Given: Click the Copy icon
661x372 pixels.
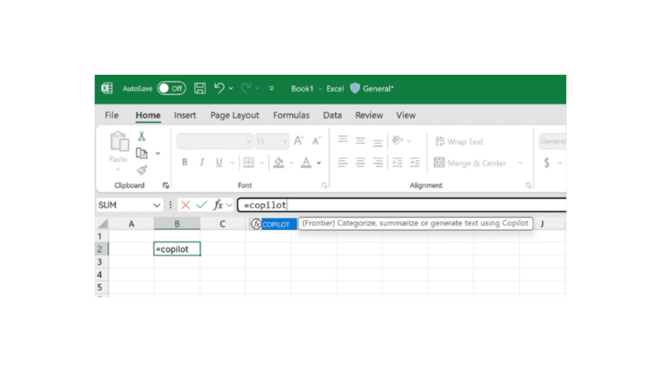Looking at the screenshot, I should point(141,153).
